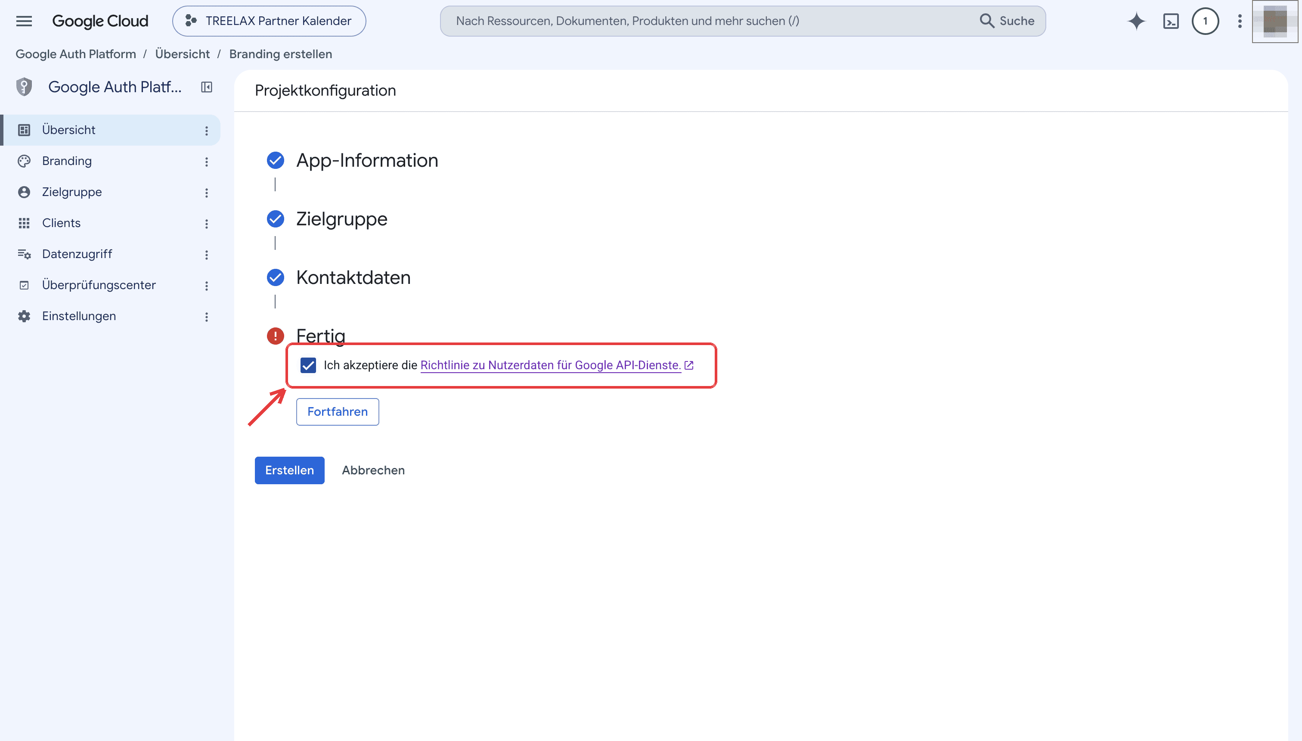Go to Google Auth Platform breadcrumb

(x=76, y=54)
